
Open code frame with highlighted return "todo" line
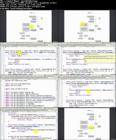(x=29, y=58)
